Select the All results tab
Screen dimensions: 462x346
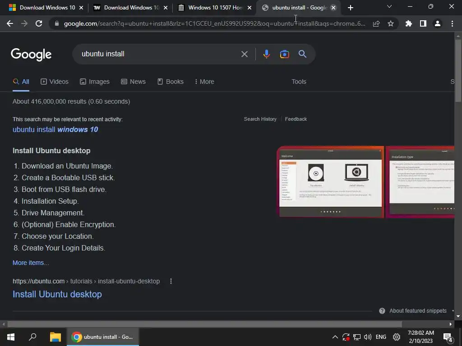pyautogui.click(x=21, y=82)
